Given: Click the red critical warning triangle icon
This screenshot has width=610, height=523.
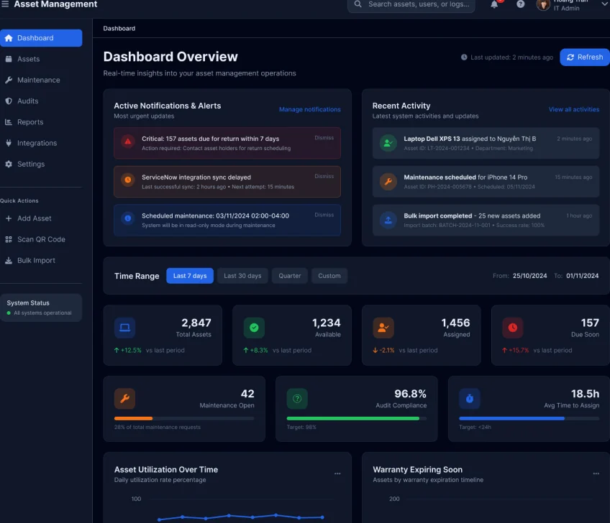Looking at the screenshot, I should 127,142.
